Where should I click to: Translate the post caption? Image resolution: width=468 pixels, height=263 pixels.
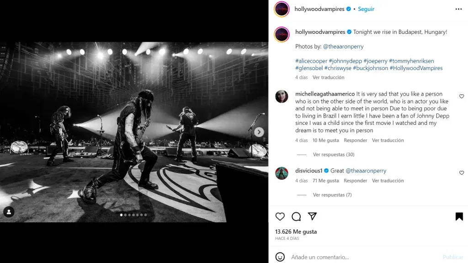tap(328, 78)
